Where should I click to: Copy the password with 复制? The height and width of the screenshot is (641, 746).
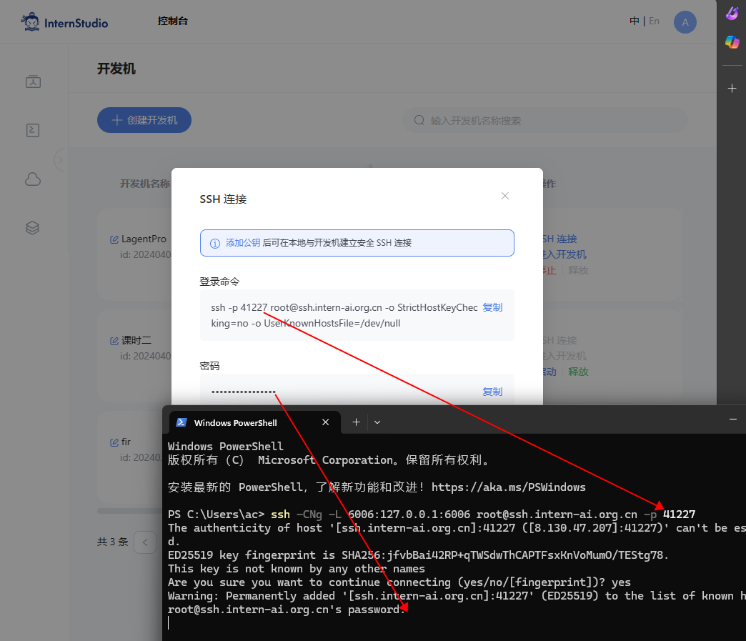point(492,392)
